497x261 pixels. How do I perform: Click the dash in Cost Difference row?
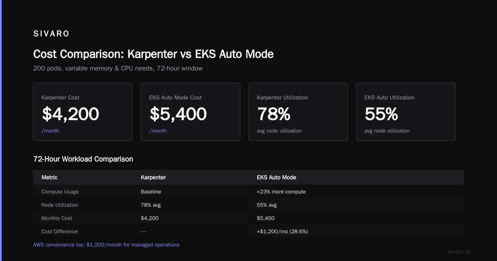(x=143, y=232)
